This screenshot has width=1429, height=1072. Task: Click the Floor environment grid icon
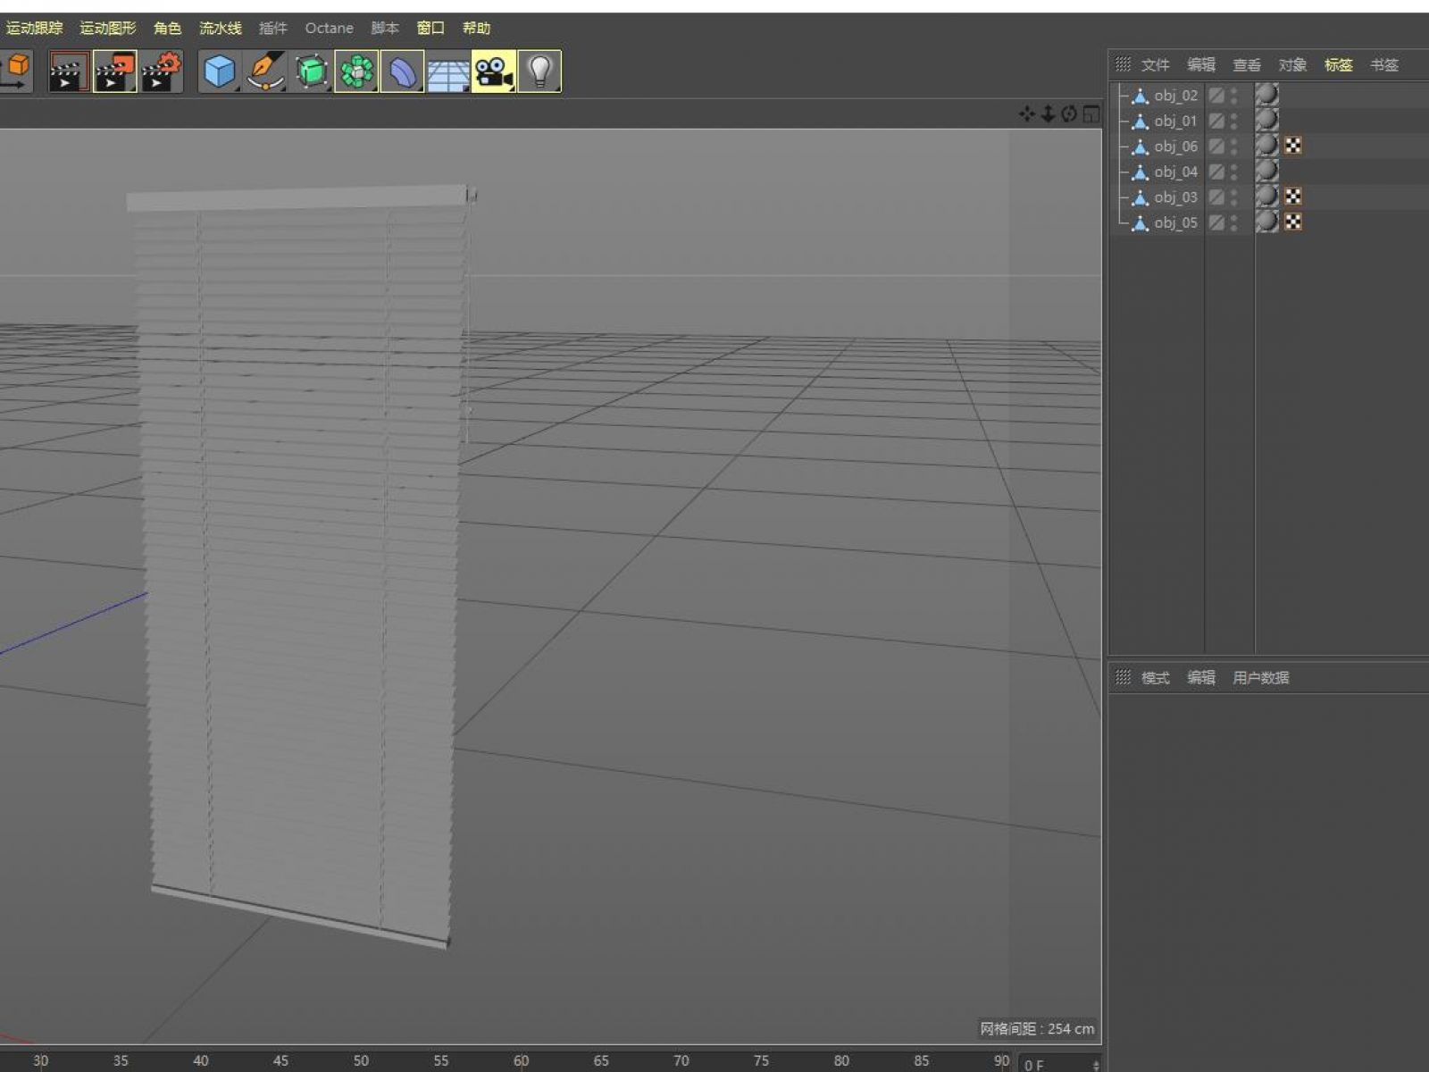tap(447, 71)
